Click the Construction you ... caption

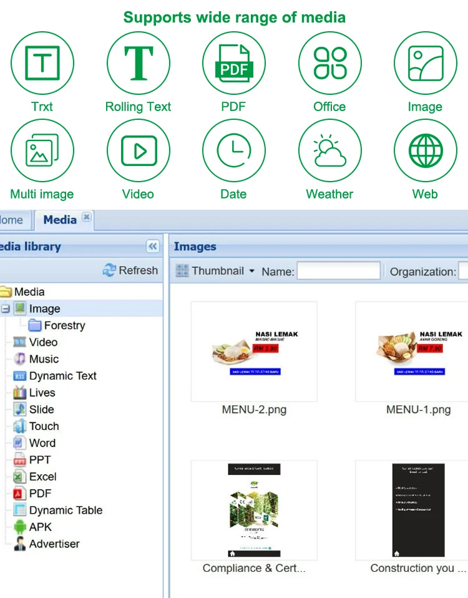(419, 568)
